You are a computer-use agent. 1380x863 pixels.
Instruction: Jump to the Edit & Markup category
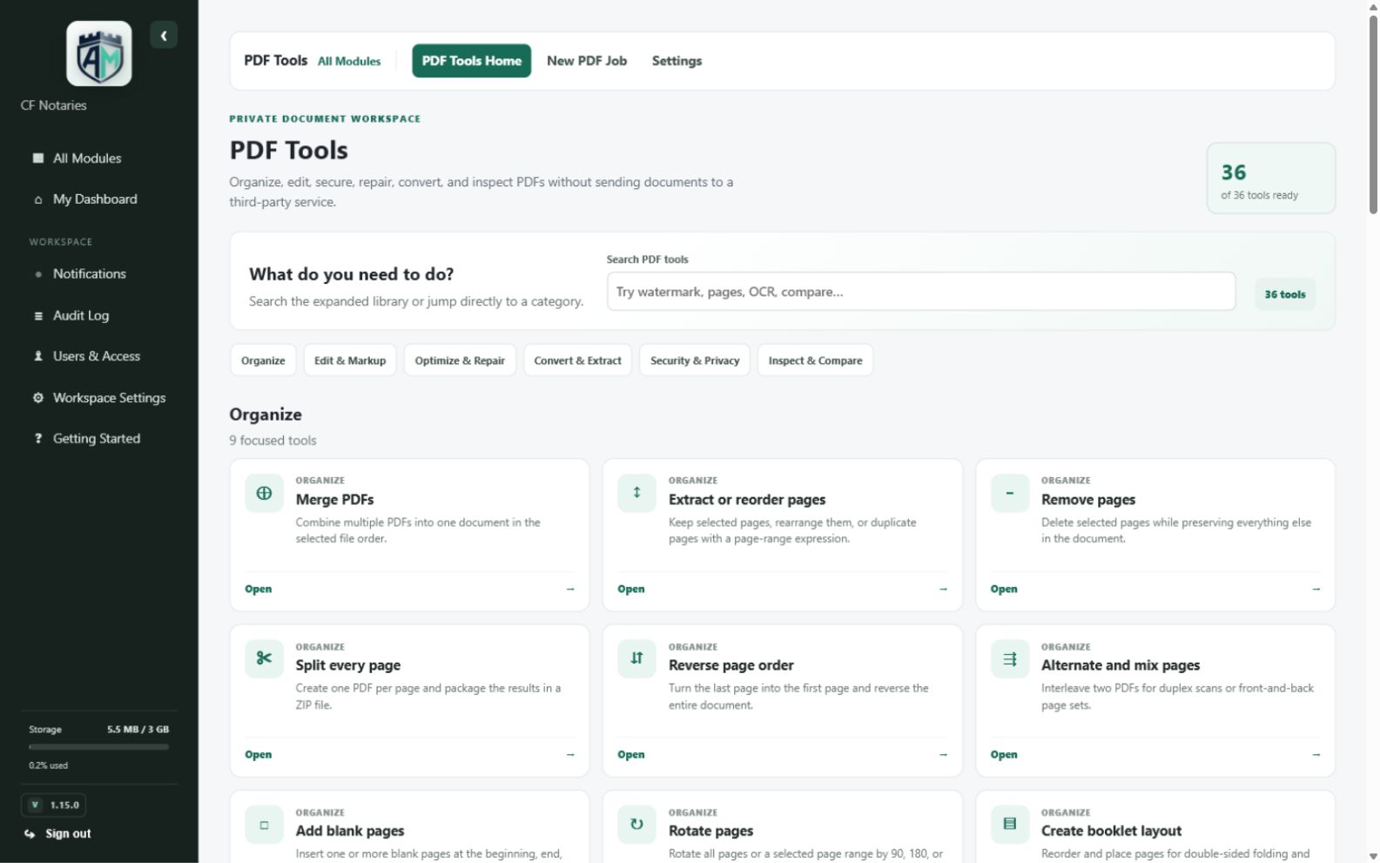350,361
